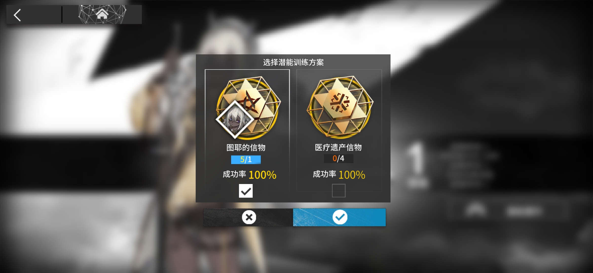Viewport: 593px width, 273px height.
Task: Select the 医疗遗产信物 label
Action: coord(338,147)
